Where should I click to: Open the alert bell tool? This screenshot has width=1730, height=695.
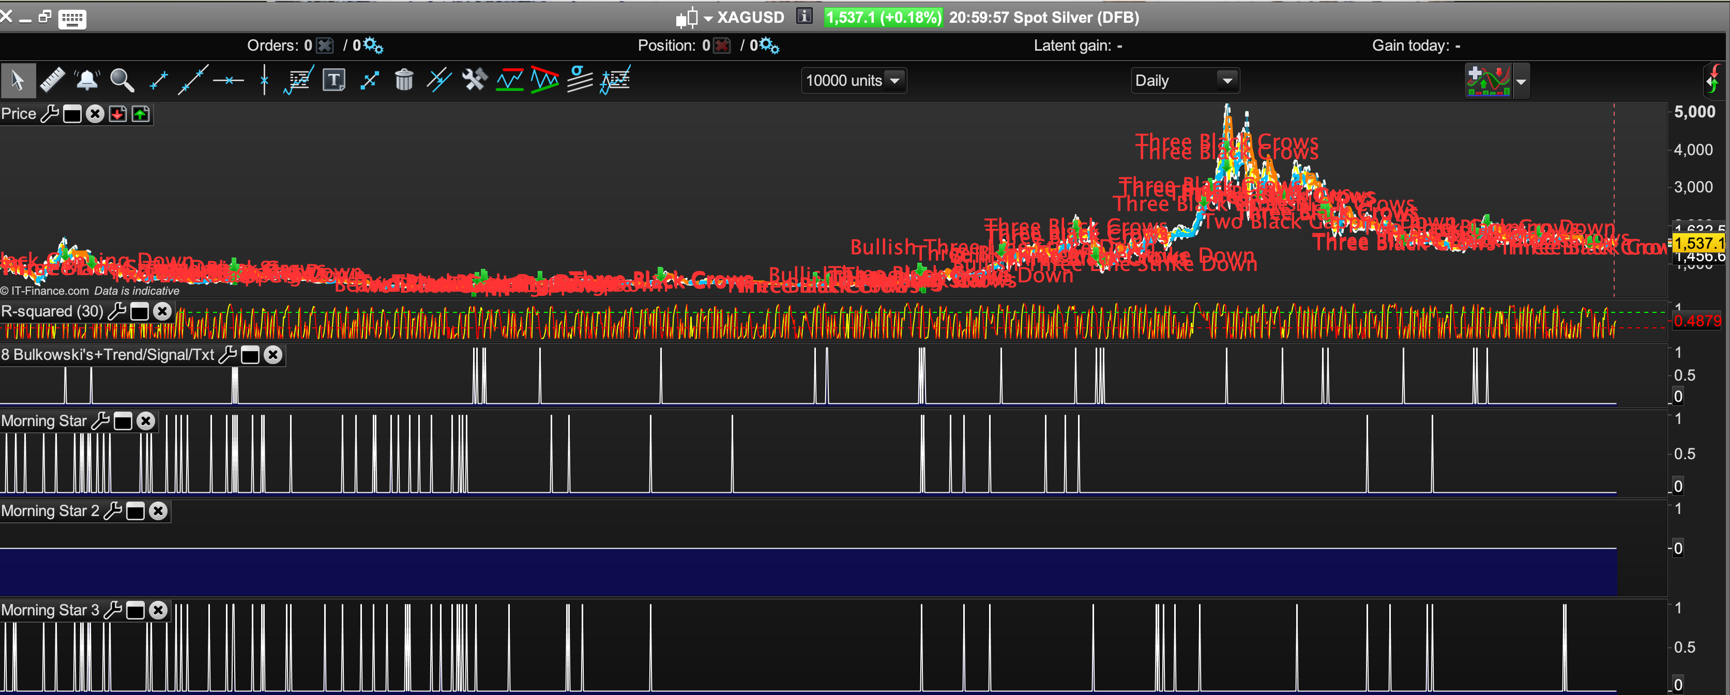click(x=87, y=81)
